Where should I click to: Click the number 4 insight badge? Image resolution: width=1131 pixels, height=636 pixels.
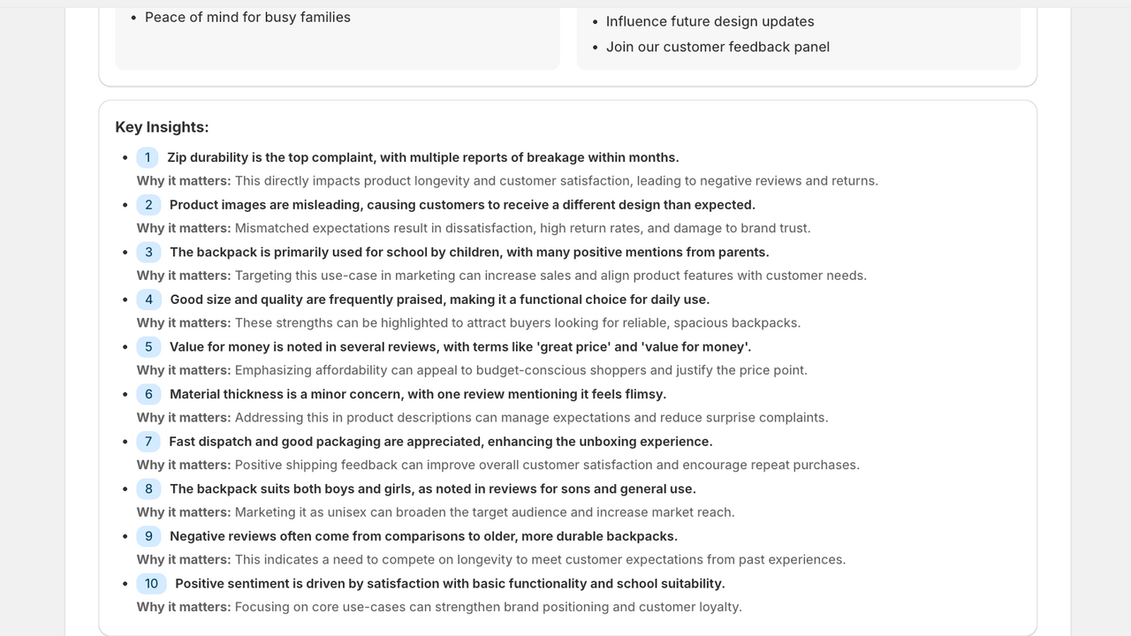(x=149, y=299)
